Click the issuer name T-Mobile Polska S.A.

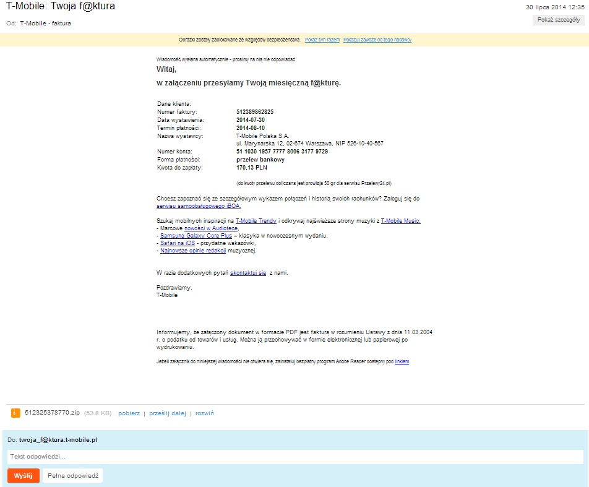[262, 136]
